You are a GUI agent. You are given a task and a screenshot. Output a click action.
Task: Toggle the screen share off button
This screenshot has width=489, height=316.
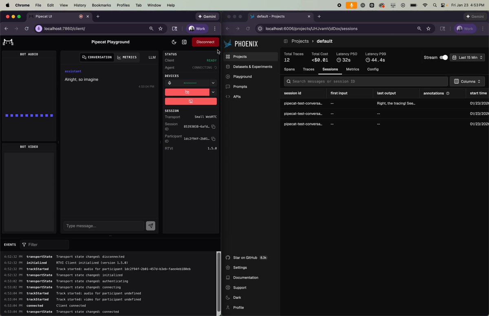coord(191,101)
